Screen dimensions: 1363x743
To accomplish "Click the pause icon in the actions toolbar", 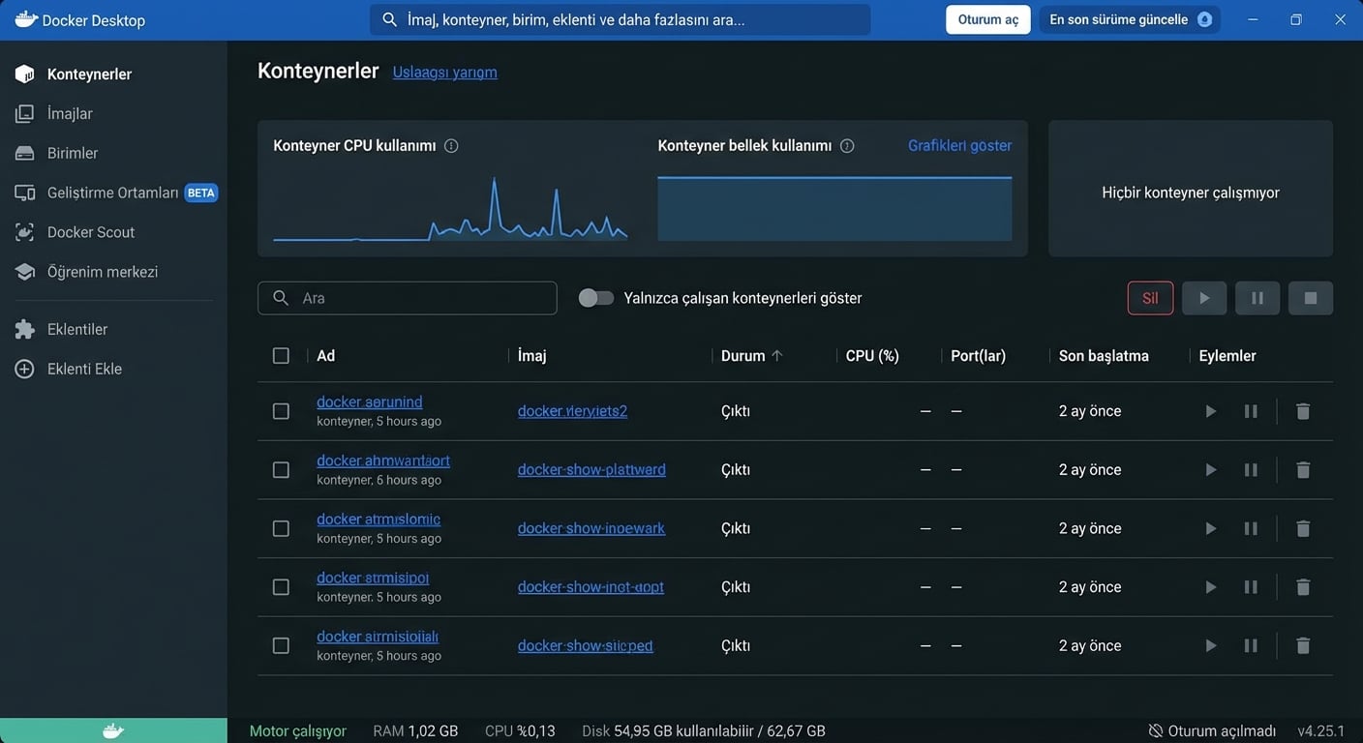I will click(1257, 298).
